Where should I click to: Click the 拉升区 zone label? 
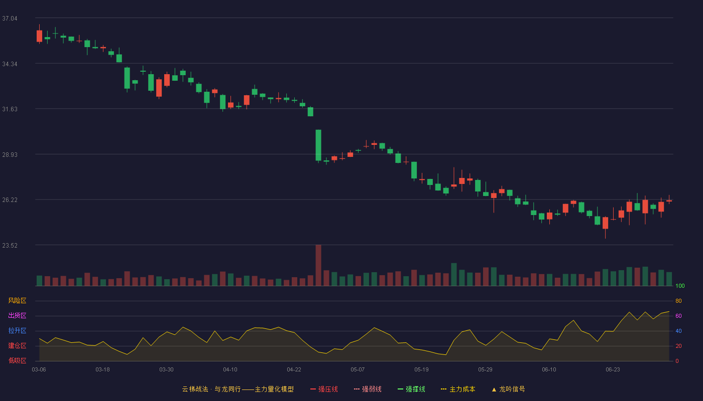coord(17,331)
